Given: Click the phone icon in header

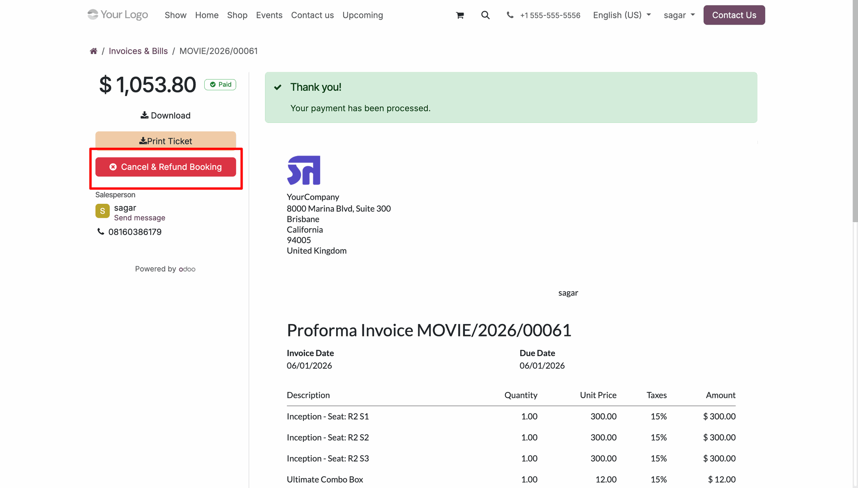Looking at the screenshot, I should point(510,15).
